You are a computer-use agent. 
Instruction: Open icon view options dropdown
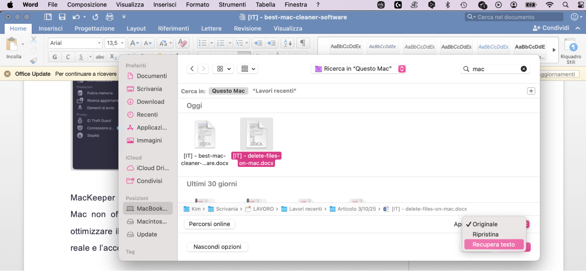[223, 69]
